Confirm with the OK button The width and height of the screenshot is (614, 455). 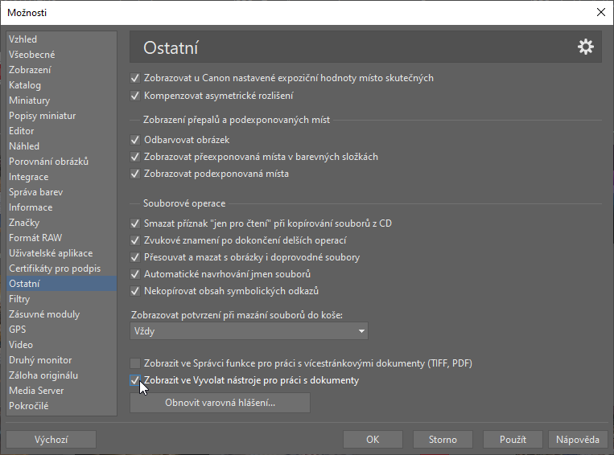[373, 440]
